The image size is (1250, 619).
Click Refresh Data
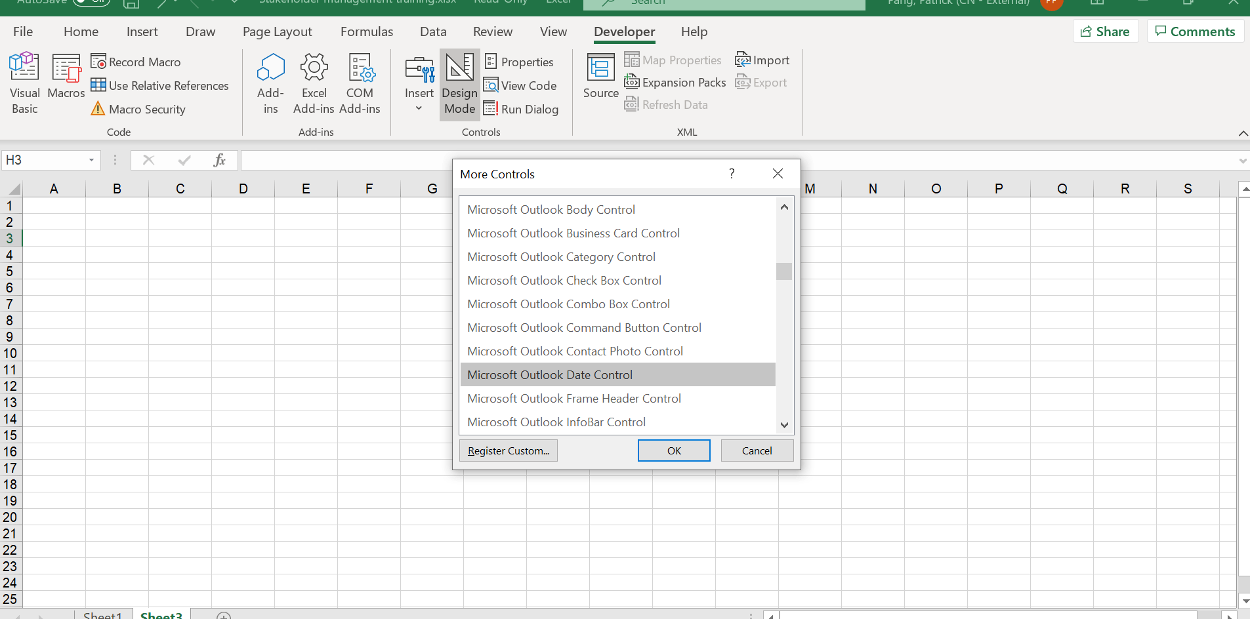(x=666, y=104)
